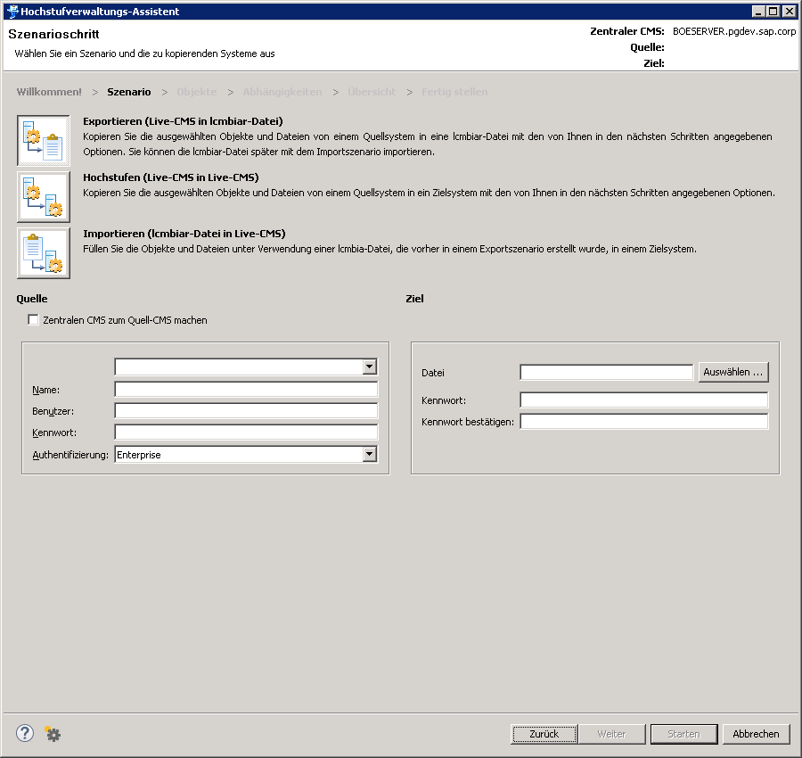
Task: Select the Hochstufen Live-CMS scenario icon
Action: point(43,197)
